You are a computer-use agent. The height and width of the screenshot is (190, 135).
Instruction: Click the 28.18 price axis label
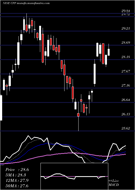(126, 57)
